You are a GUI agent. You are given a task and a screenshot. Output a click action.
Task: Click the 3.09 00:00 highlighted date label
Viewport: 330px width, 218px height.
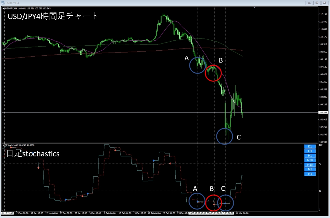(x=228, y=213)
